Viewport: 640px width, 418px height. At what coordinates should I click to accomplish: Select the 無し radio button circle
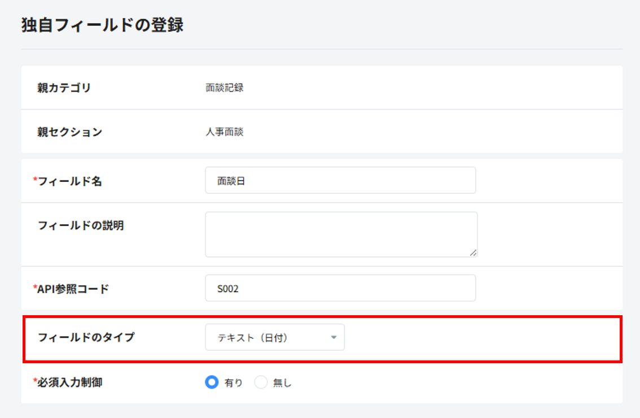261,382
